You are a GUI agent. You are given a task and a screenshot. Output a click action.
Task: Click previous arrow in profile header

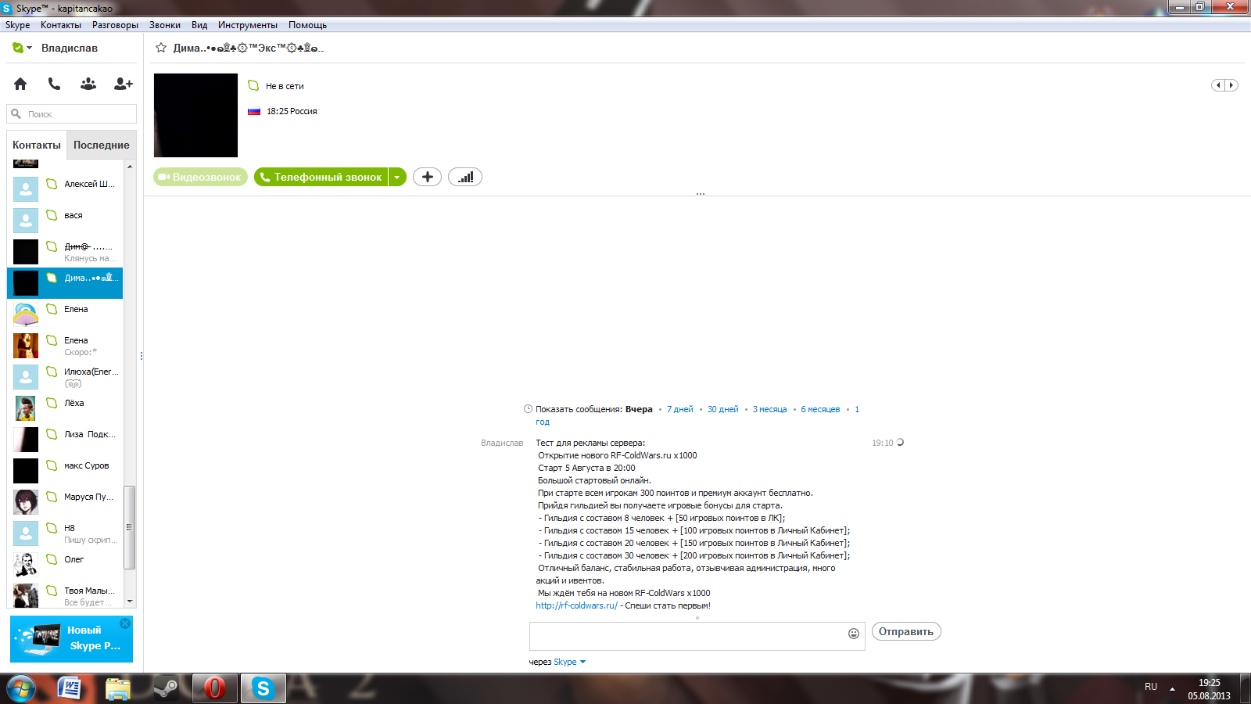click(x=1218, y=85)
